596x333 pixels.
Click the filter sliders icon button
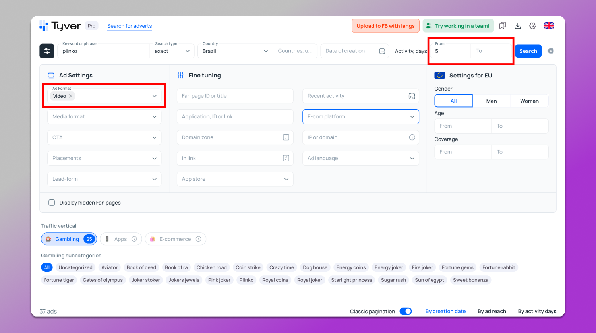coord(47,51)
